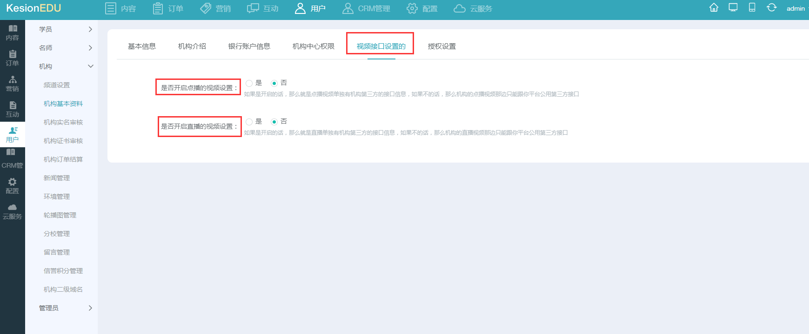The height and width of the screenshot is (334, 809).
Task: Open the 营销 icon in left sidebar
Action: click(x=13, y=84)
